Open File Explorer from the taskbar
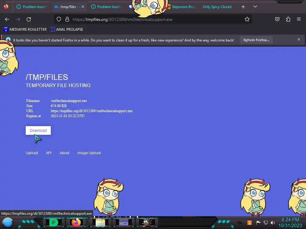The width and height of the screenshot is (306, 229). [x=100, y=222]
